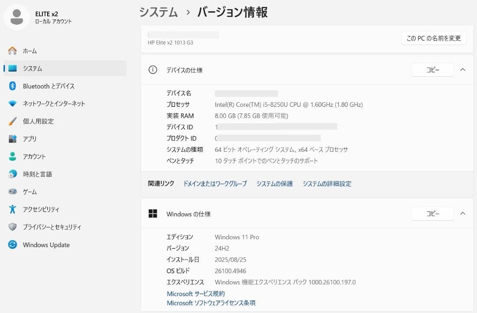477x313 pixels.
Task: Open システムの保護 link
Action: click(274, 184)
